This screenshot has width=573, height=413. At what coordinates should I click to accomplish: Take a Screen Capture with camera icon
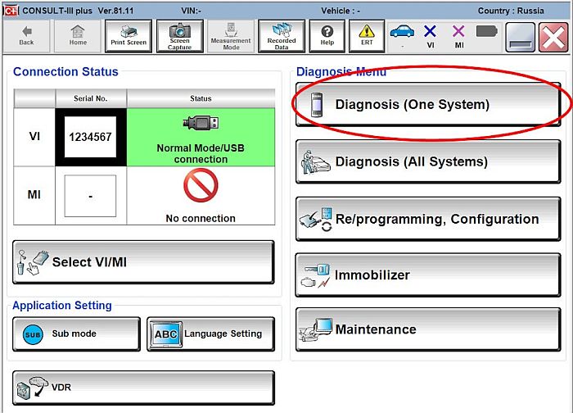180,36
